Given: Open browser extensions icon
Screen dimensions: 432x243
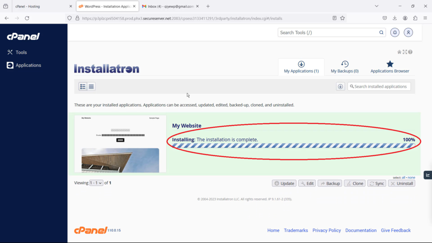Looking at the screenshot, I should tap(415, 18).
